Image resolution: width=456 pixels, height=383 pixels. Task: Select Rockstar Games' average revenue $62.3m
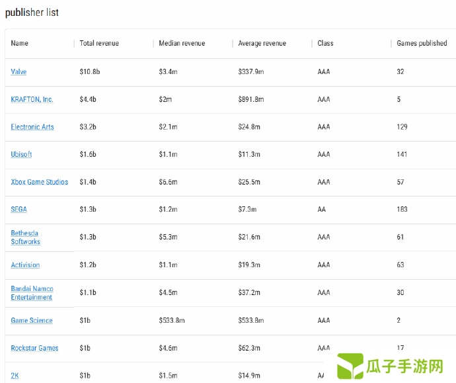click(249, 348)
